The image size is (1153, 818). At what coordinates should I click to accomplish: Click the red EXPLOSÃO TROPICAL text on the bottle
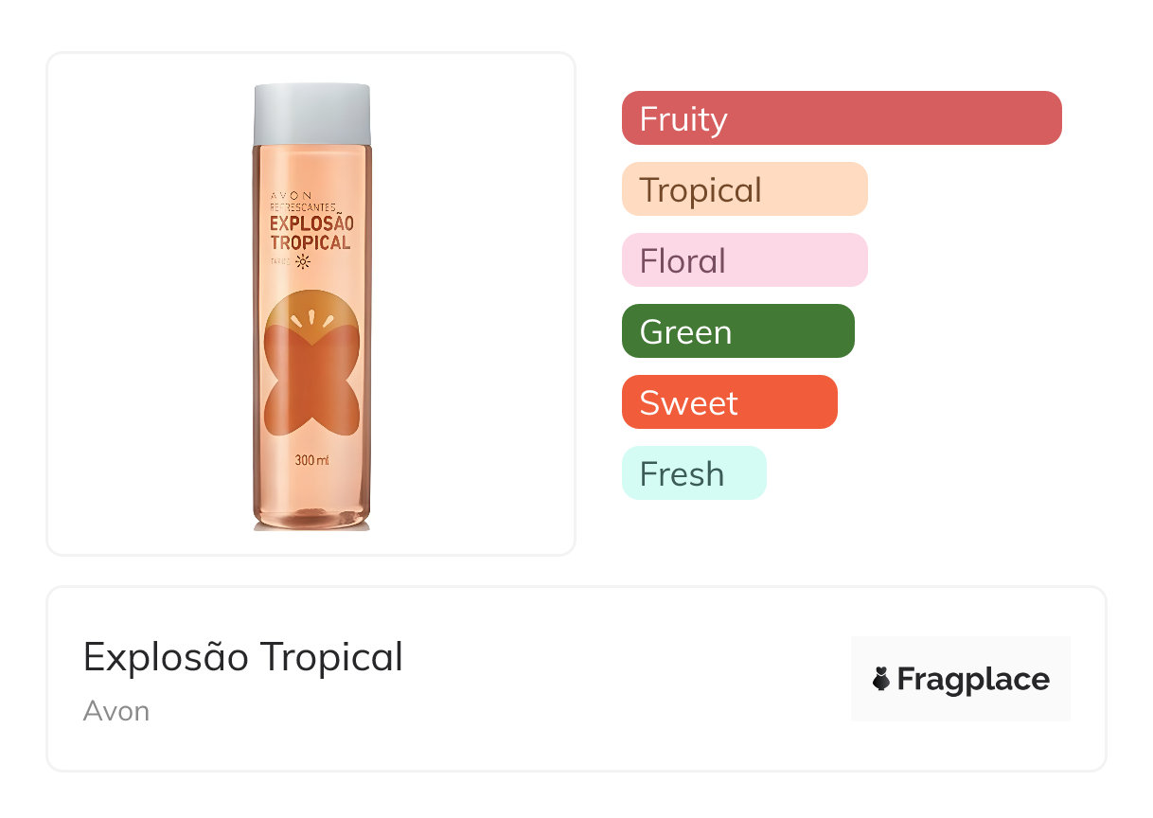click(x=310, y=233)
